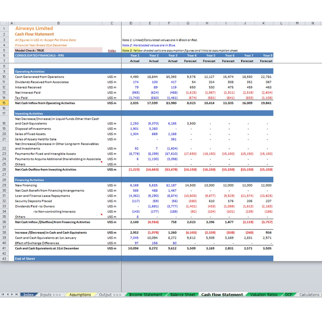
Task: Select the Cash Flow Statement tab
Action: click(x=222, y=295)
